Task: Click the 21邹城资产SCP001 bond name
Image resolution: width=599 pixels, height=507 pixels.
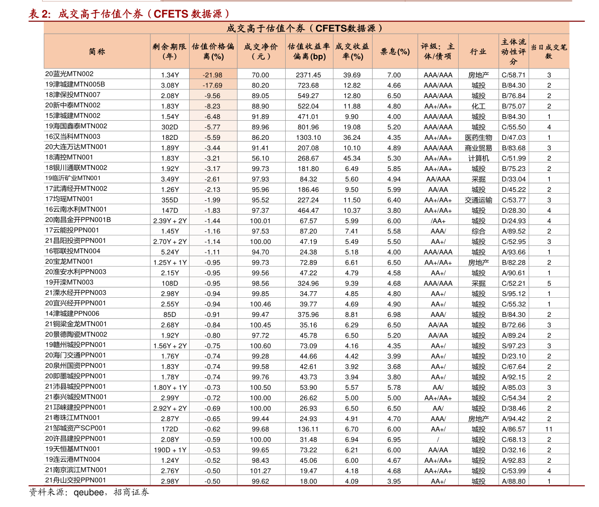Action: [x=75, y=428]
